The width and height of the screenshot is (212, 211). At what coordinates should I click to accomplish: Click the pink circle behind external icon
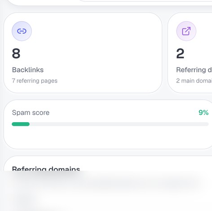click(186, 31)
